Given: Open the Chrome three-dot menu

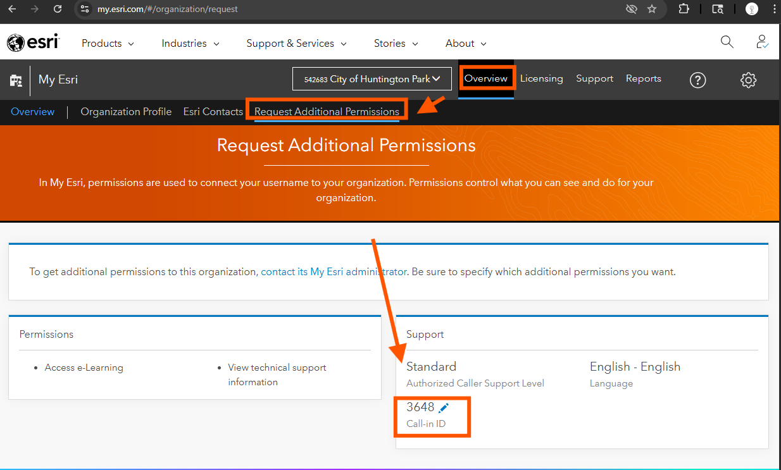Looking at the screenshot, I should tap(775, 9).
